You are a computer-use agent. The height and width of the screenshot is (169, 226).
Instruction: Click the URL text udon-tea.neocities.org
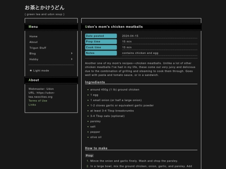tap(42, 95)
